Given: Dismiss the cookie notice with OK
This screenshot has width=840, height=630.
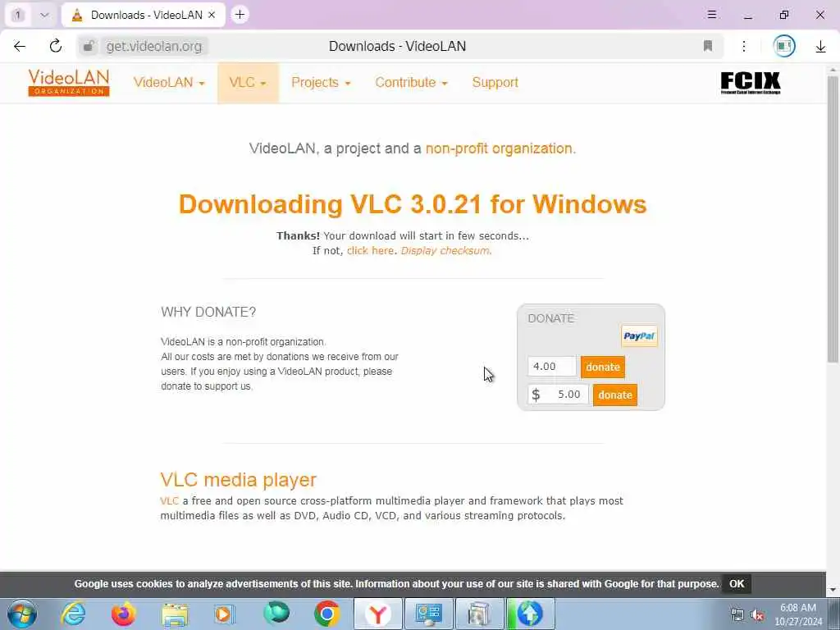Looking at the screenshot, I should coord(737,584).
